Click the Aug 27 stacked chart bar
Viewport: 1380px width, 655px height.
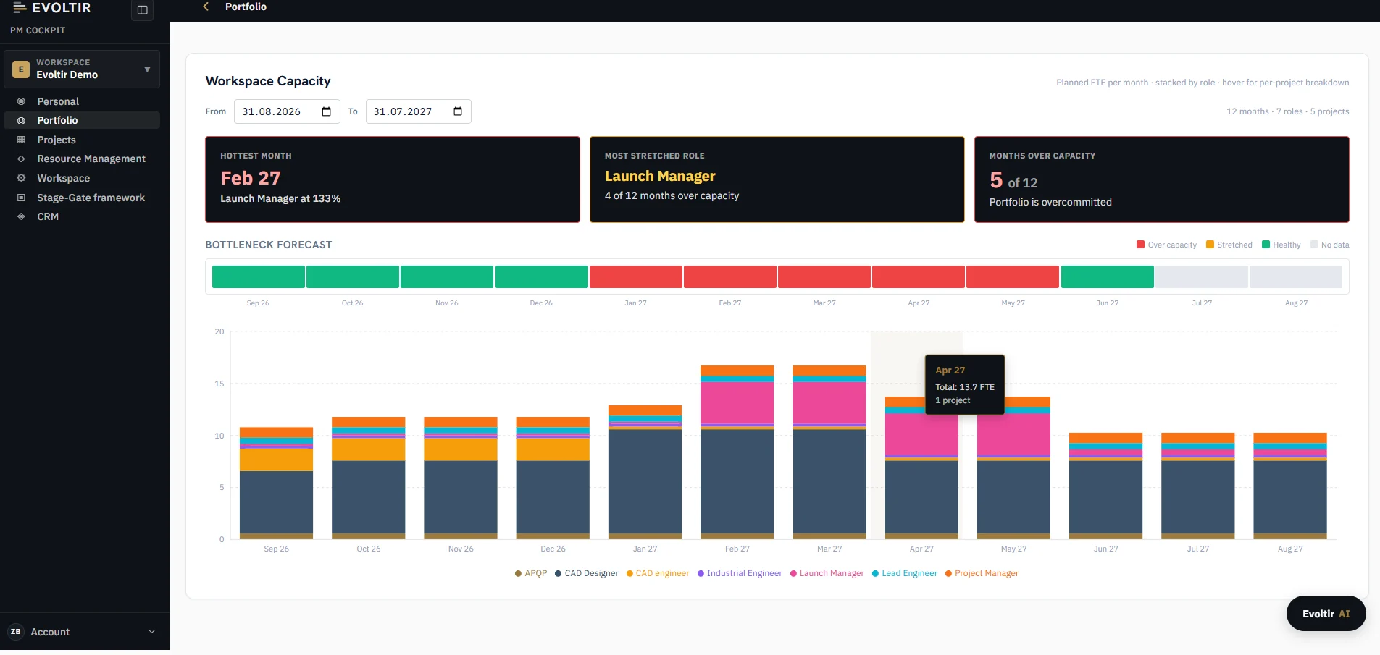(x=1290, y=486)
